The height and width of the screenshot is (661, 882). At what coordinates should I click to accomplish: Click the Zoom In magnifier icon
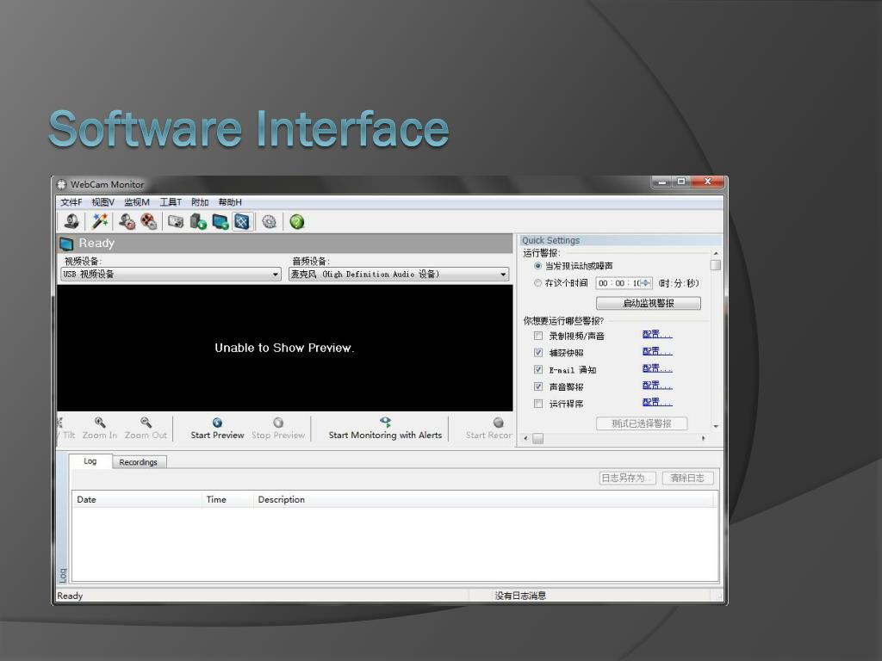pyautogui.click(x=100, y=423)
